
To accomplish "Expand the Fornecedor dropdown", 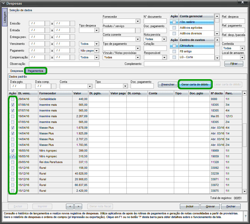I will click(x=138, y=21).
